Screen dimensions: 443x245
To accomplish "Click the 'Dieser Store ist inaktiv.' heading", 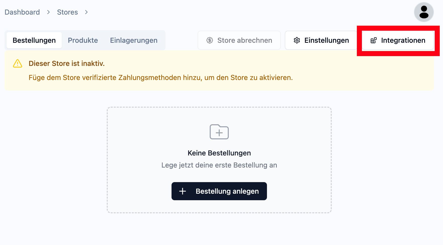I will click(67, 63).
